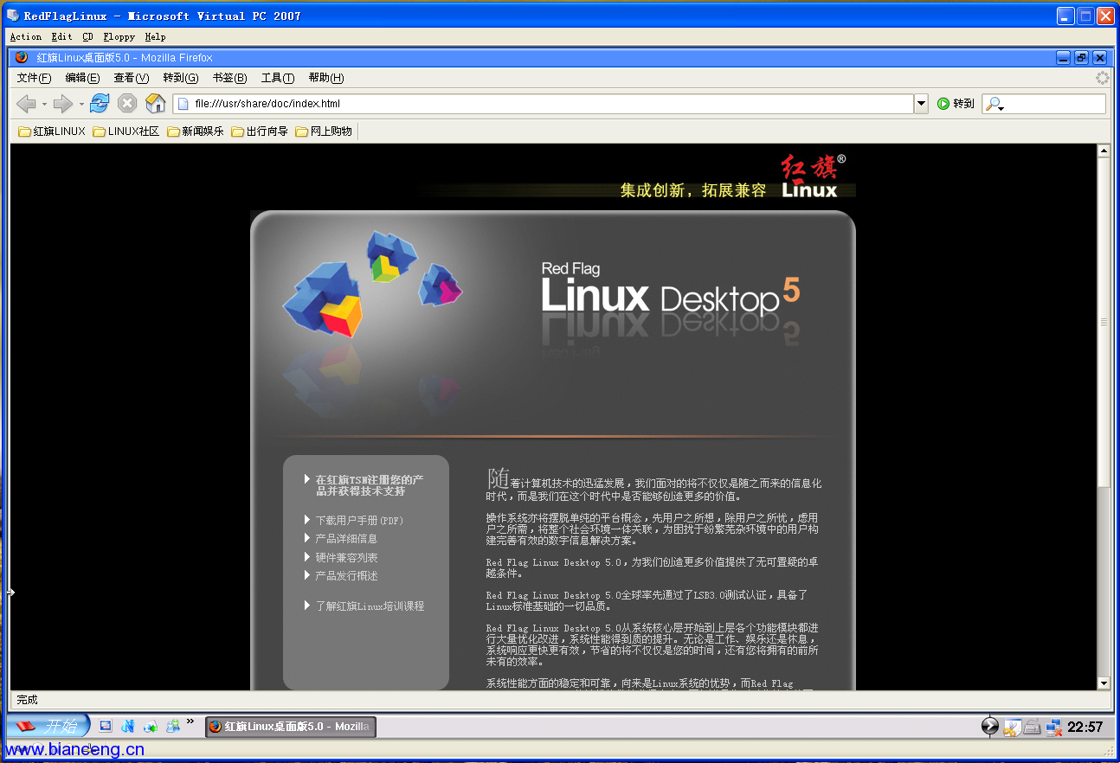Click the disconnected network tray icon

click(x=1053, y=727)
